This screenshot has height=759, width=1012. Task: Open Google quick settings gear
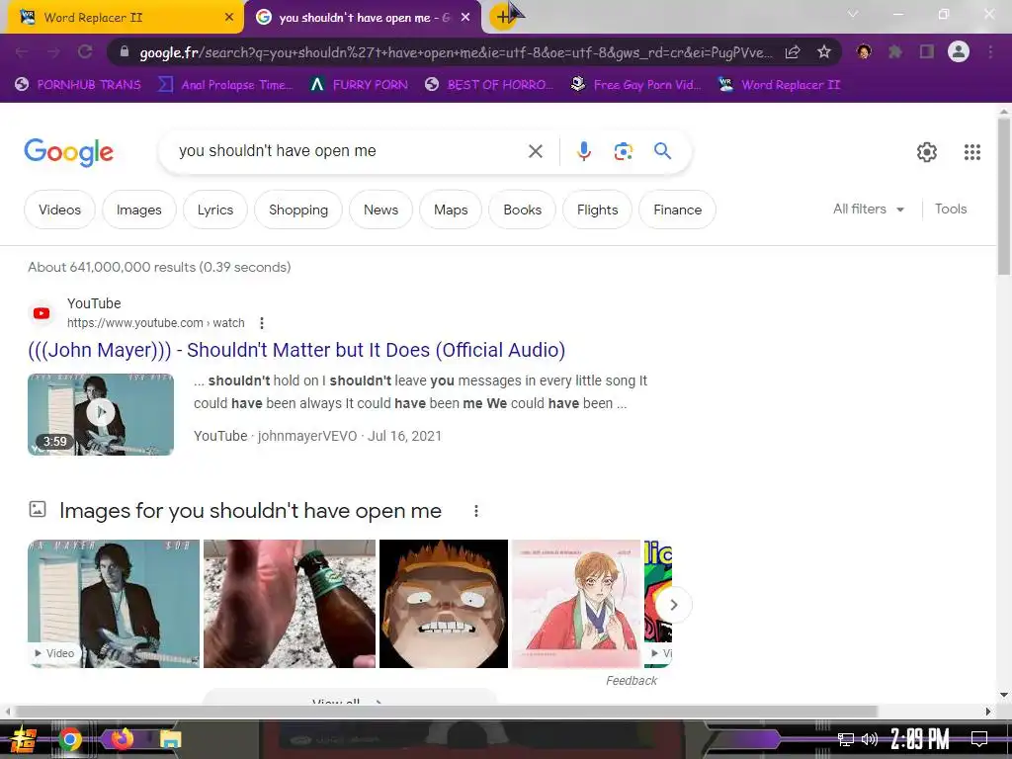tap(927, 151)
